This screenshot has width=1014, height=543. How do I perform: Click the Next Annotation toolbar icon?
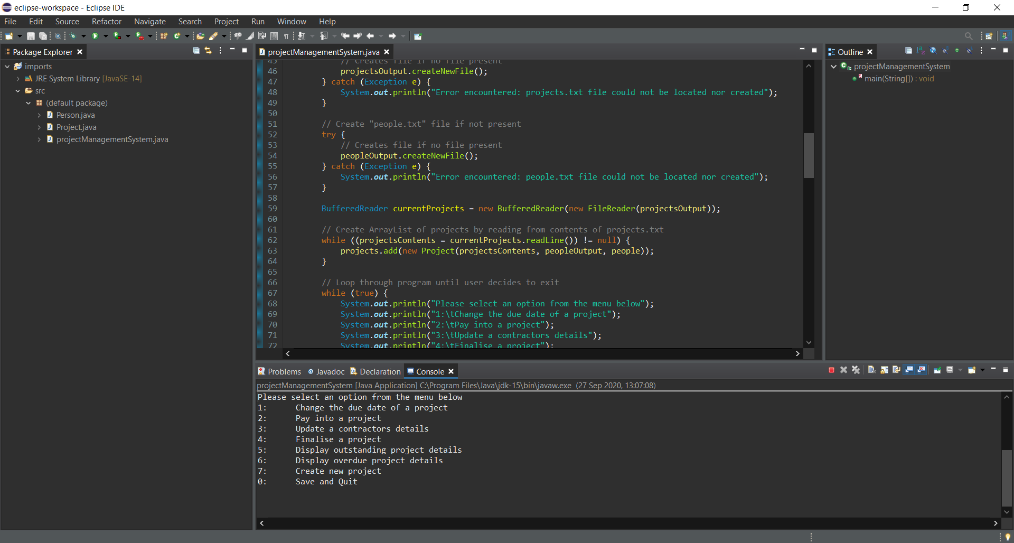(x=302, y=36)
